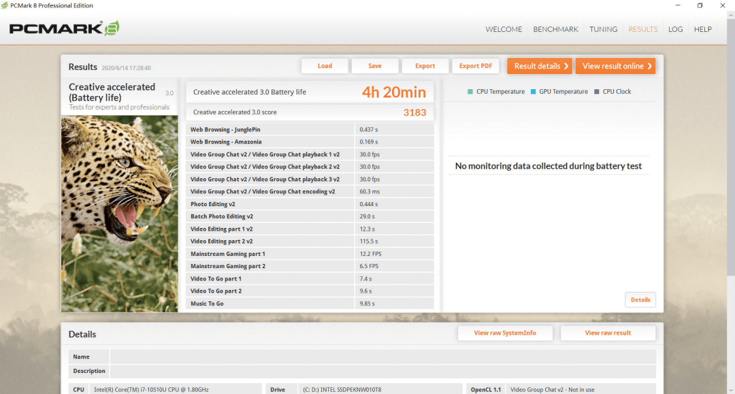Open the TUNING tab
Viewport: 735px width, 394px height.
[603, 29]
